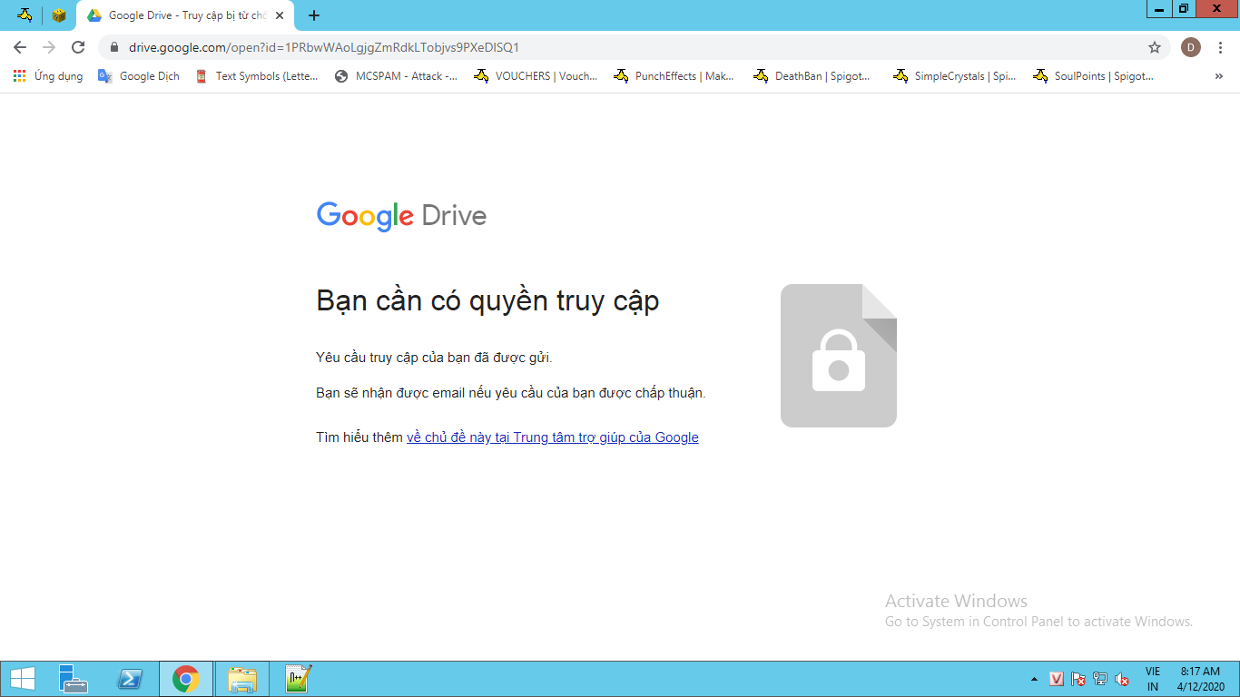Screen dimensions: 1240x697
Task: Open the PunchEffects bookmark
Action: [674, 76]
